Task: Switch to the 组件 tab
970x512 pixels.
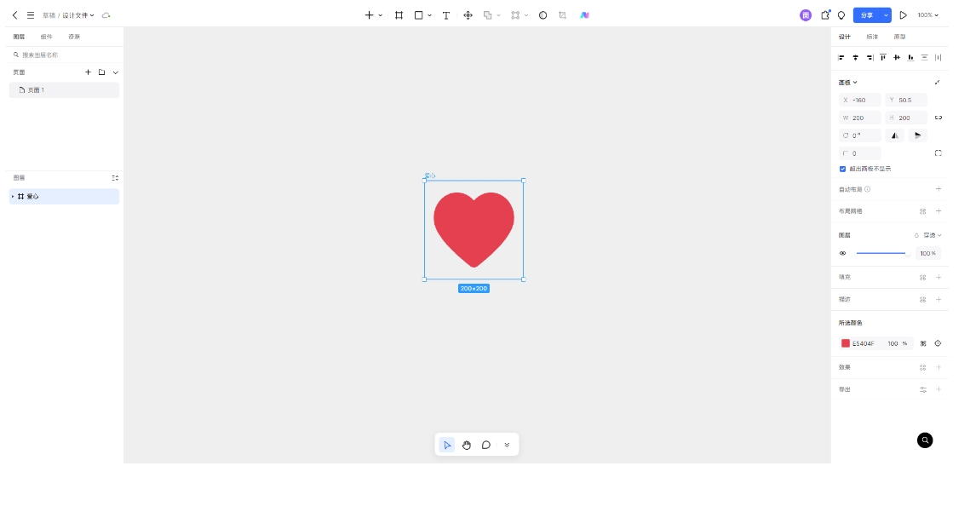Action: coord(46,37)
